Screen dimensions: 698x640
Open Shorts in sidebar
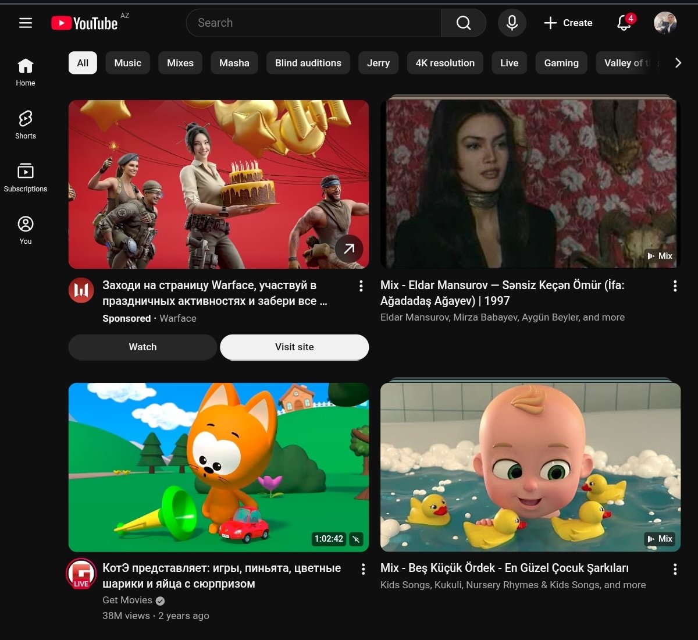(26, 125)
